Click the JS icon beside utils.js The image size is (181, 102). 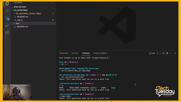click(15, 20)
